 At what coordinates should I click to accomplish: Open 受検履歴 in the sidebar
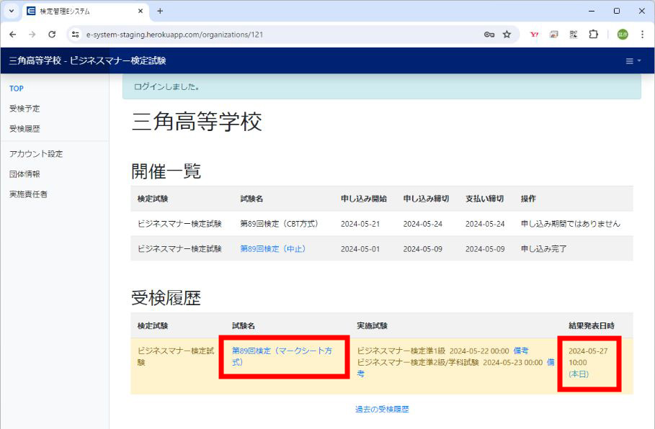(x=24, y=129)
